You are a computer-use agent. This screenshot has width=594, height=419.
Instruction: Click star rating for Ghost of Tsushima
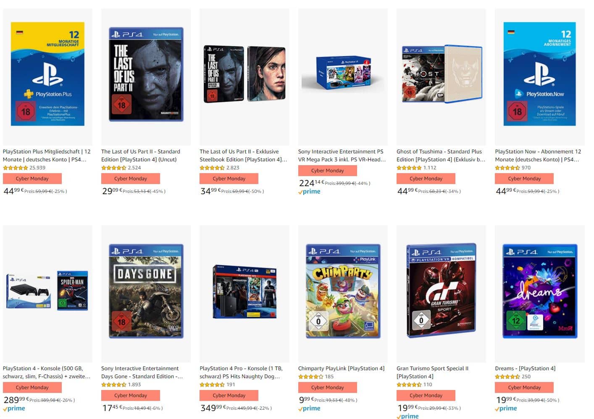click(409, 168)
